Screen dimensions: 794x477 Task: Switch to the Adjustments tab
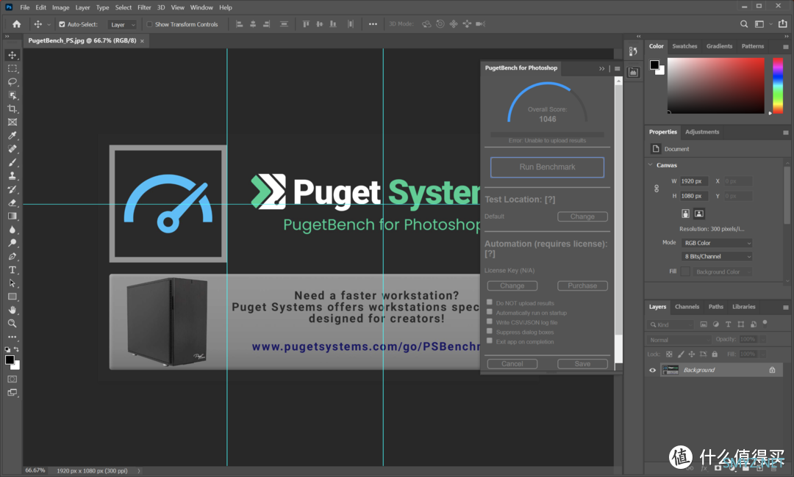pyautogui.click(x=702, y=132)
